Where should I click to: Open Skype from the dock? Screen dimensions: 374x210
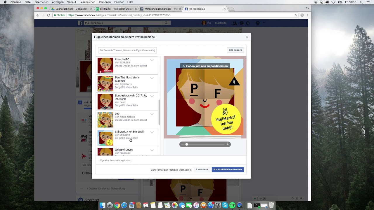tap(225, 205)
